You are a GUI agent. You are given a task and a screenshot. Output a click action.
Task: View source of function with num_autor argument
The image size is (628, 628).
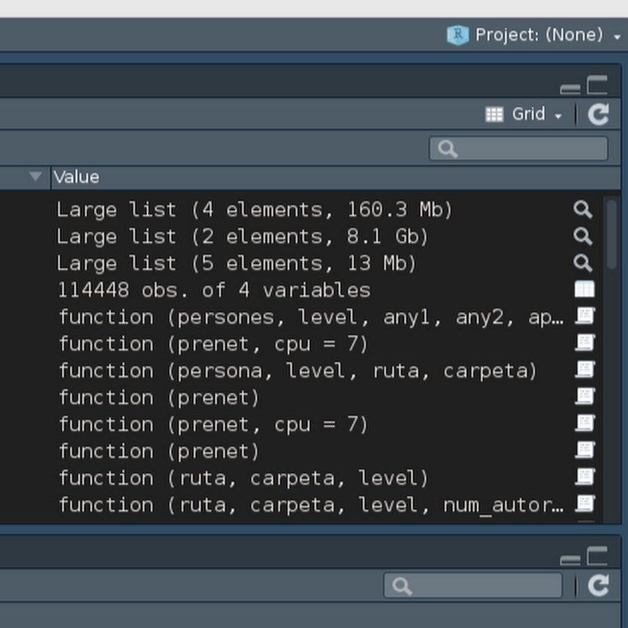(x=584, y=504)
